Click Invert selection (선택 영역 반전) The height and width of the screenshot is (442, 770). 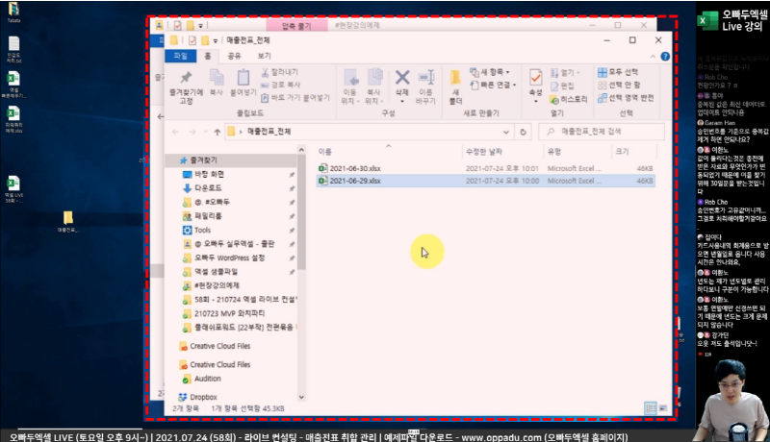(626, 97)
